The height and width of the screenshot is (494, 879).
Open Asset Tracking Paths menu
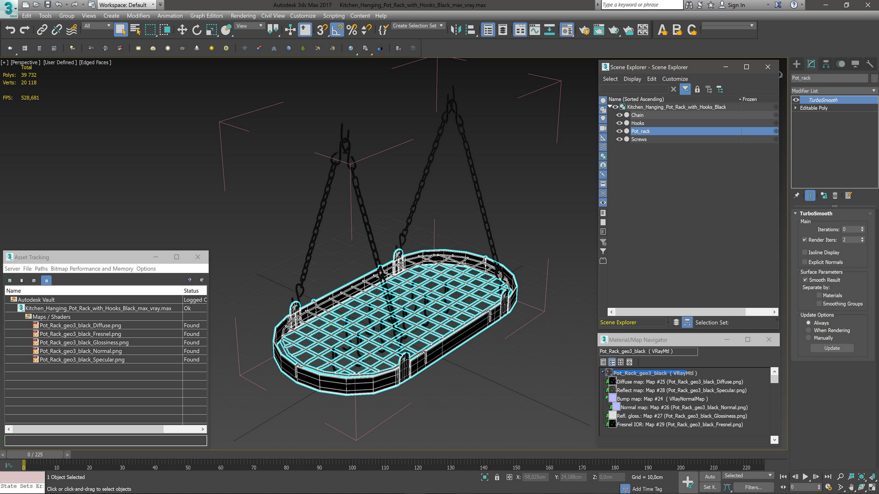41,269
